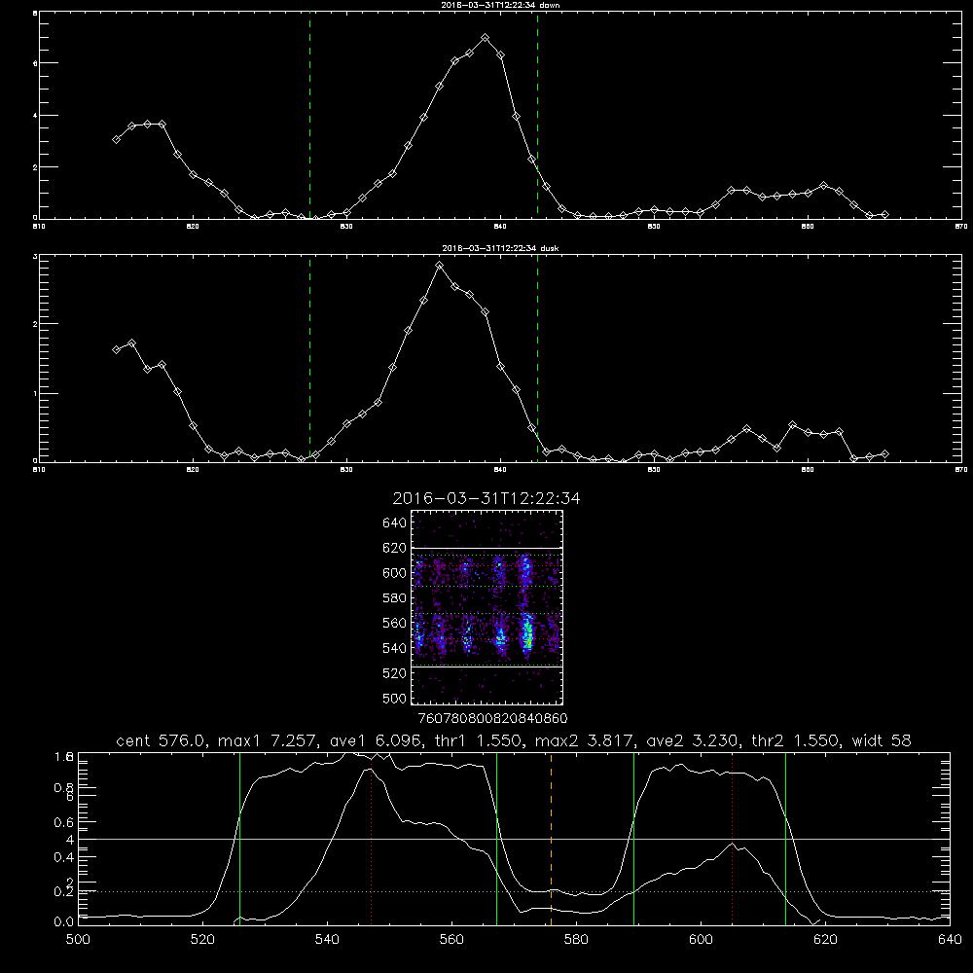
Task: Click the solid green line near 567 in the bottom plot
Action: tap(496, 839)
